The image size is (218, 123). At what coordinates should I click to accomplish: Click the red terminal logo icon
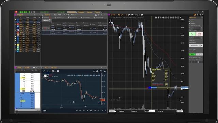[x=16, y=12]
